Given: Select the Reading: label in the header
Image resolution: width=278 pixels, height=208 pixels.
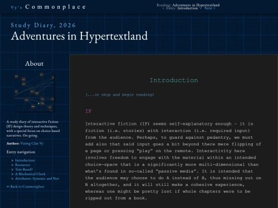Looking at the screenshot, I should coord(164,5).
